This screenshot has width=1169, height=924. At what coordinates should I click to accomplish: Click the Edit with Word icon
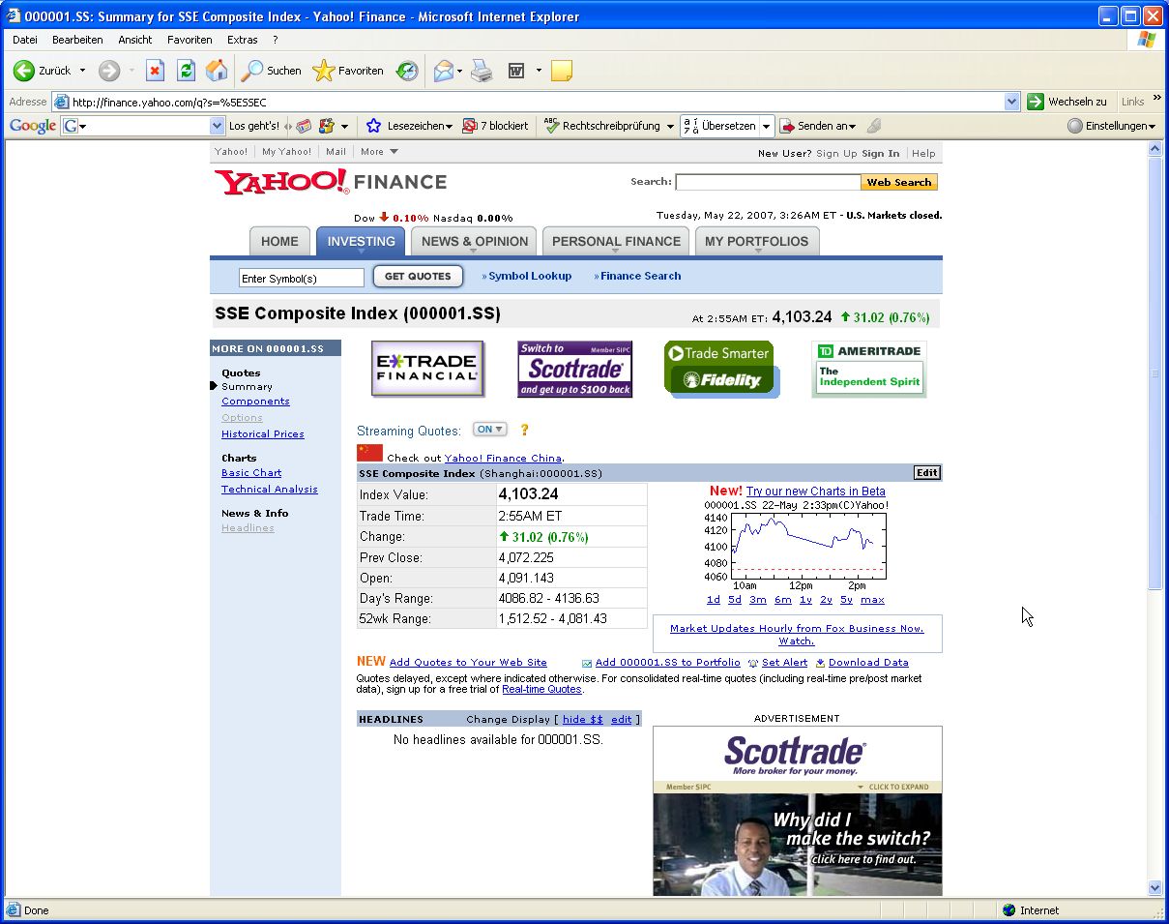pyautogui.click(x=516, y=71)
